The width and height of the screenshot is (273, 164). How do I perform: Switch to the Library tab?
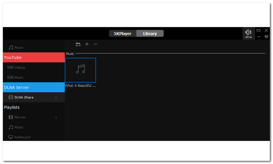(150, 33)
